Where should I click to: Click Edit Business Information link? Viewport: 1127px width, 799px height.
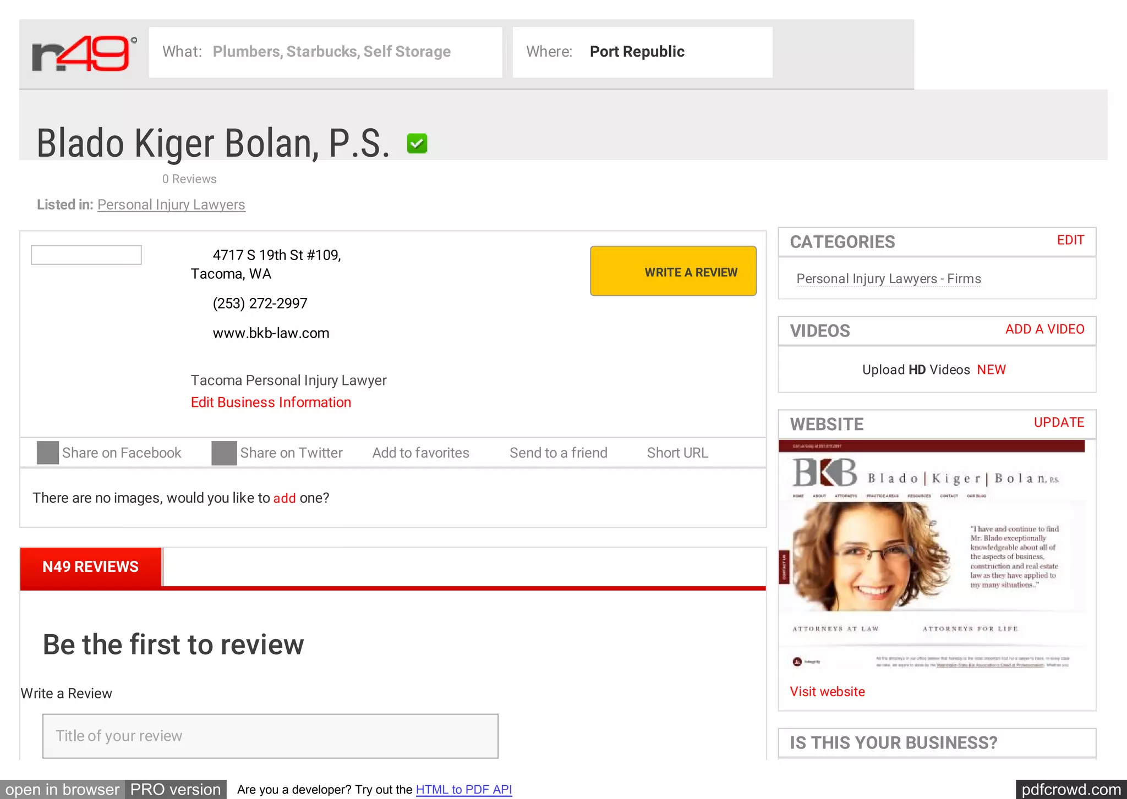click(271, 403)
